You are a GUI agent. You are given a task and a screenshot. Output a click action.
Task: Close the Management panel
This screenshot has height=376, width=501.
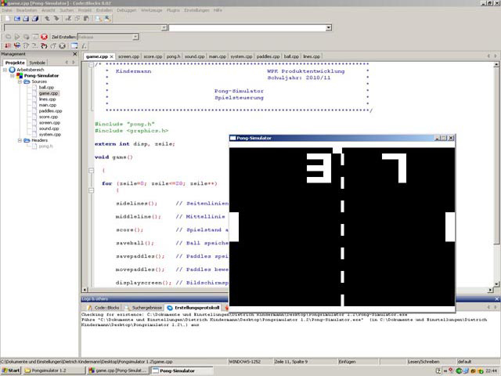75,54
